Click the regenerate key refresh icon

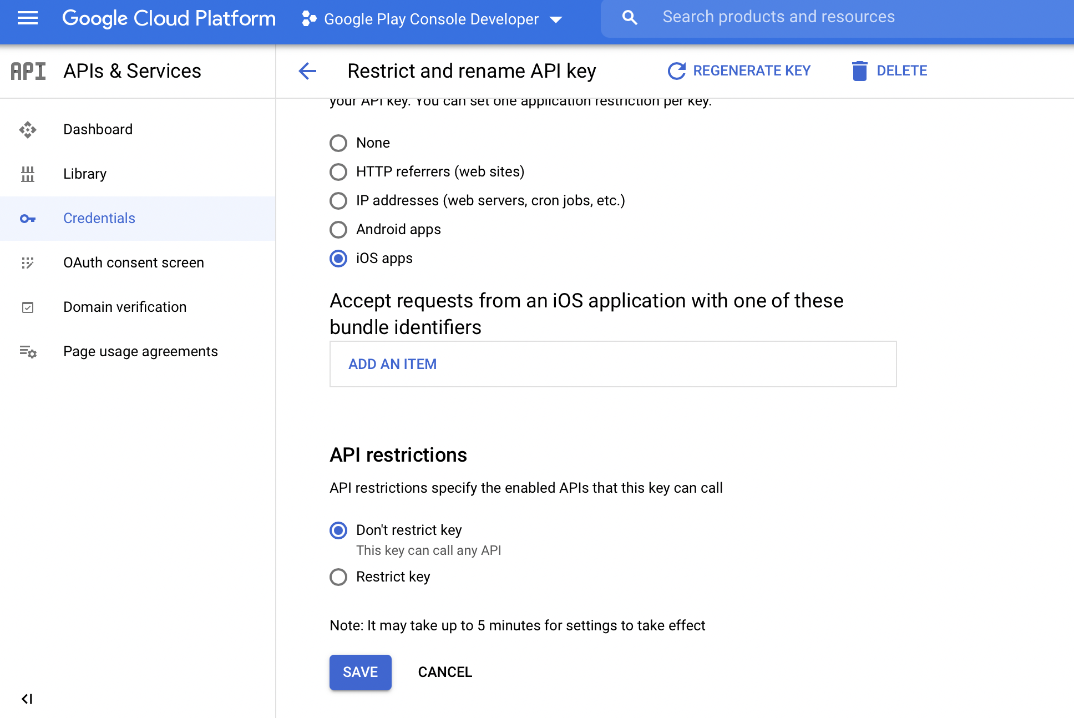click(677, 71)
